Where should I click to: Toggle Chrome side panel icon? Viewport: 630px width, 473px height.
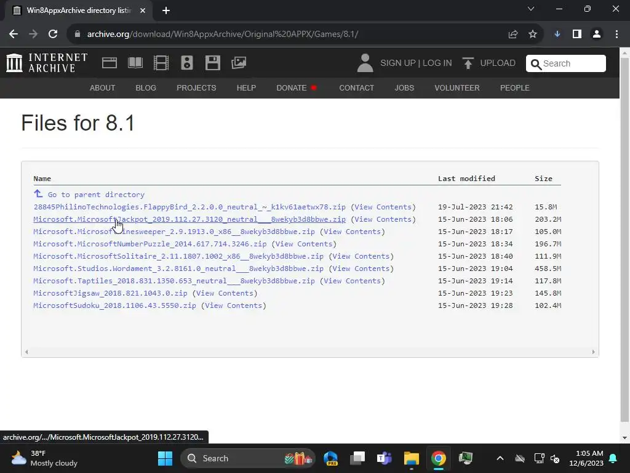[x=577, y=34]
